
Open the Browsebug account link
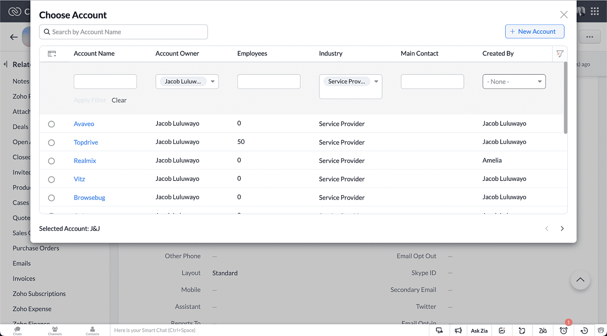(90, 198)
